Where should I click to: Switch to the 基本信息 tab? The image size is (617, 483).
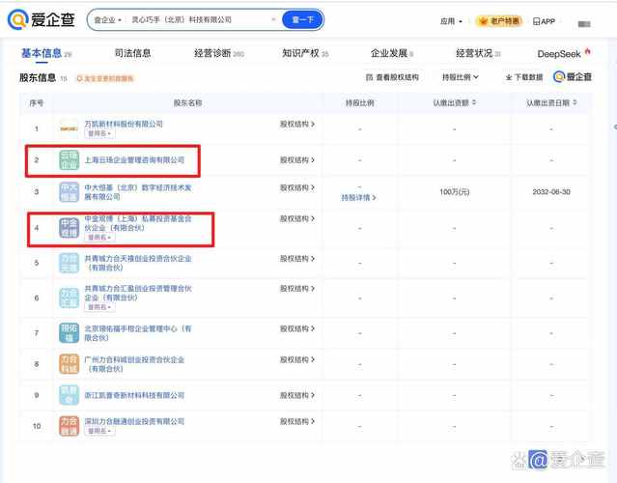(x=46, y=53)
